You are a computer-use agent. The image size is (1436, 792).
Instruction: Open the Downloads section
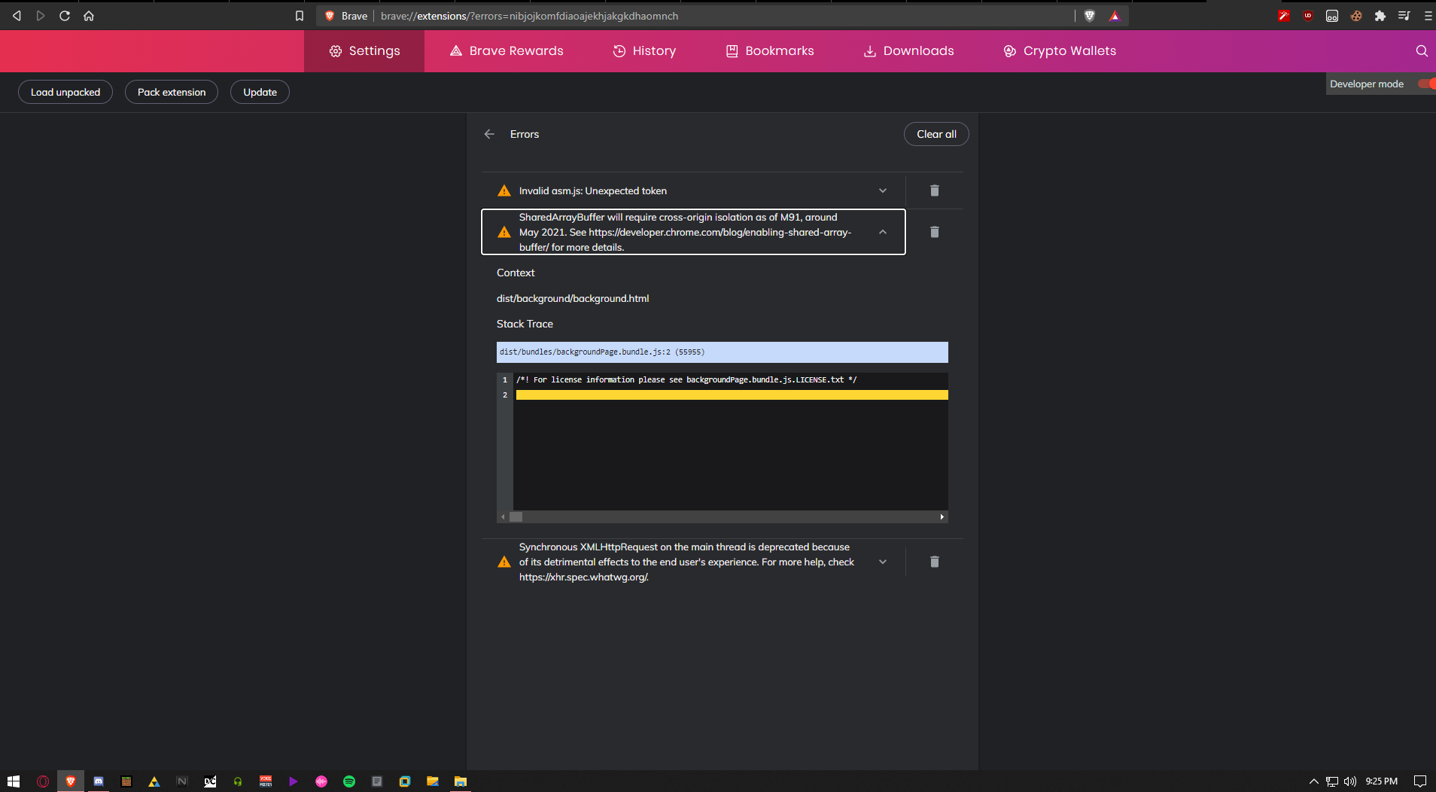[x=908, y=50]
